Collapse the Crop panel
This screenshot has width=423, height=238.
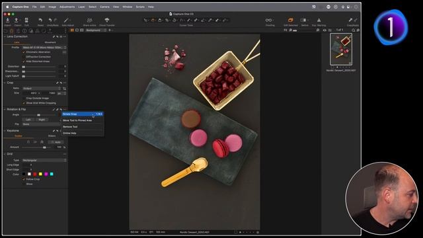pos(5,83)
